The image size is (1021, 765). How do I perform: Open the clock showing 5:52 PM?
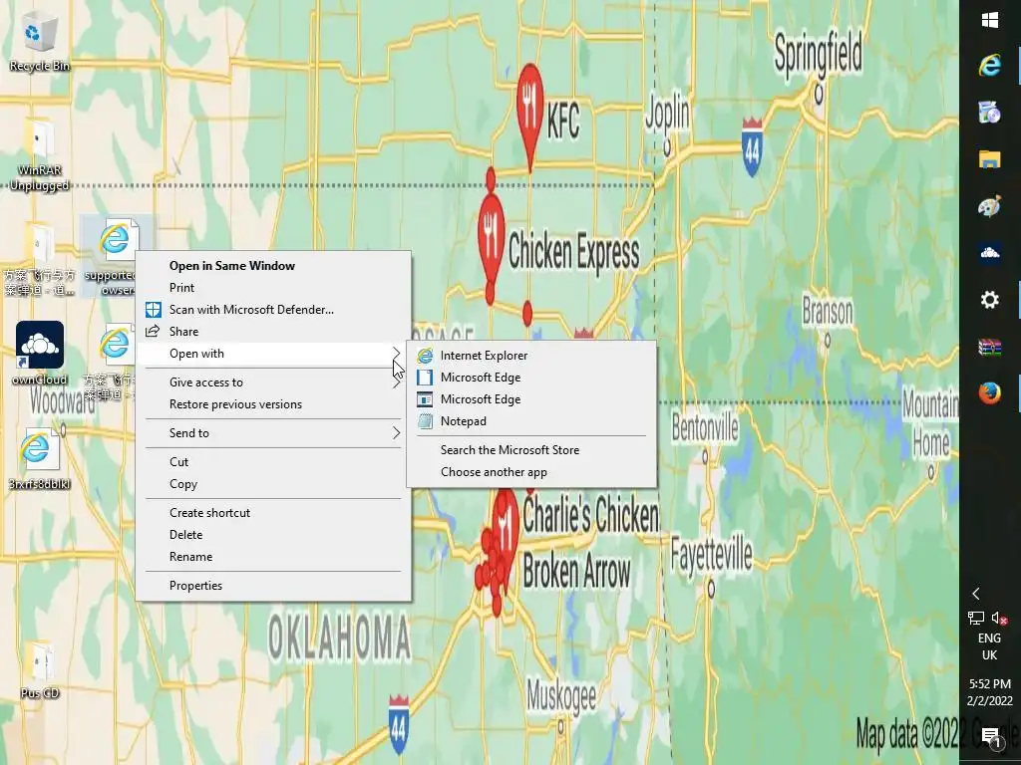[990, 692]
